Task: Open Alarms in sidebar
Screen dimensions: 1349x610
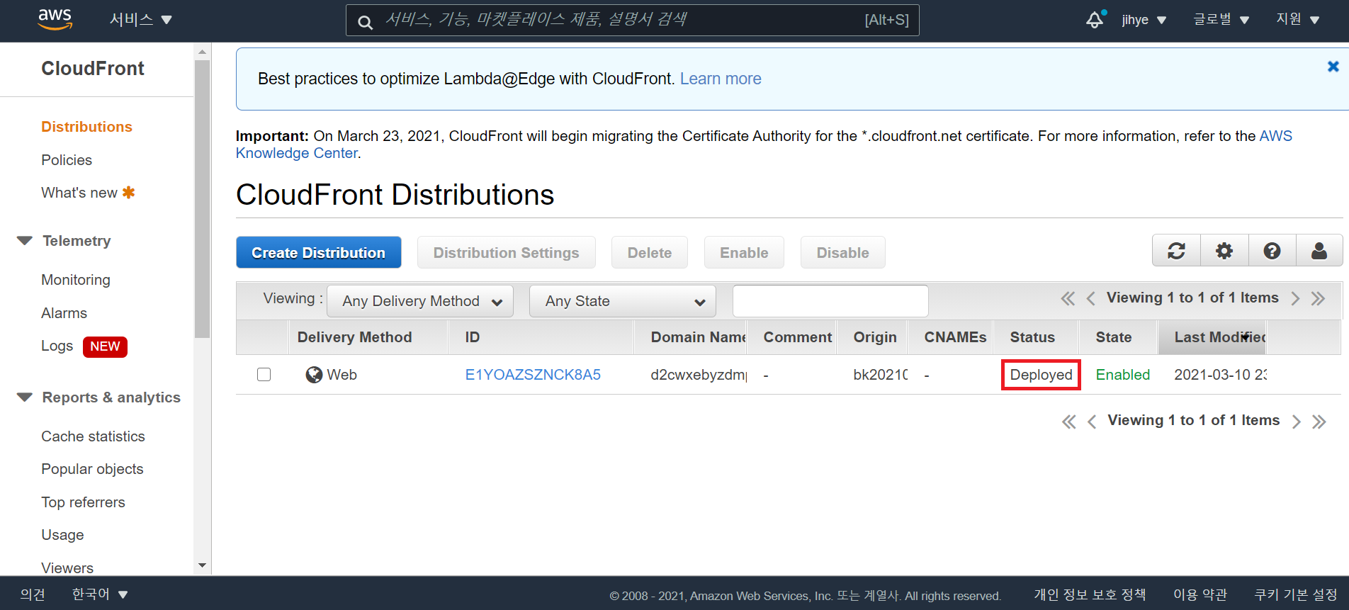Action: pyautogui.click(x=64, y=313)
